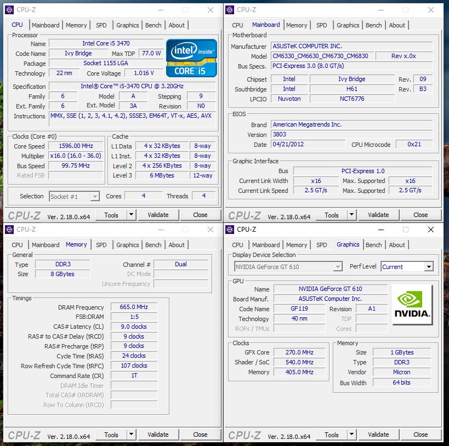
Task: Click the Max TDP 77.0 W value
Action: [x=151, y=53]
